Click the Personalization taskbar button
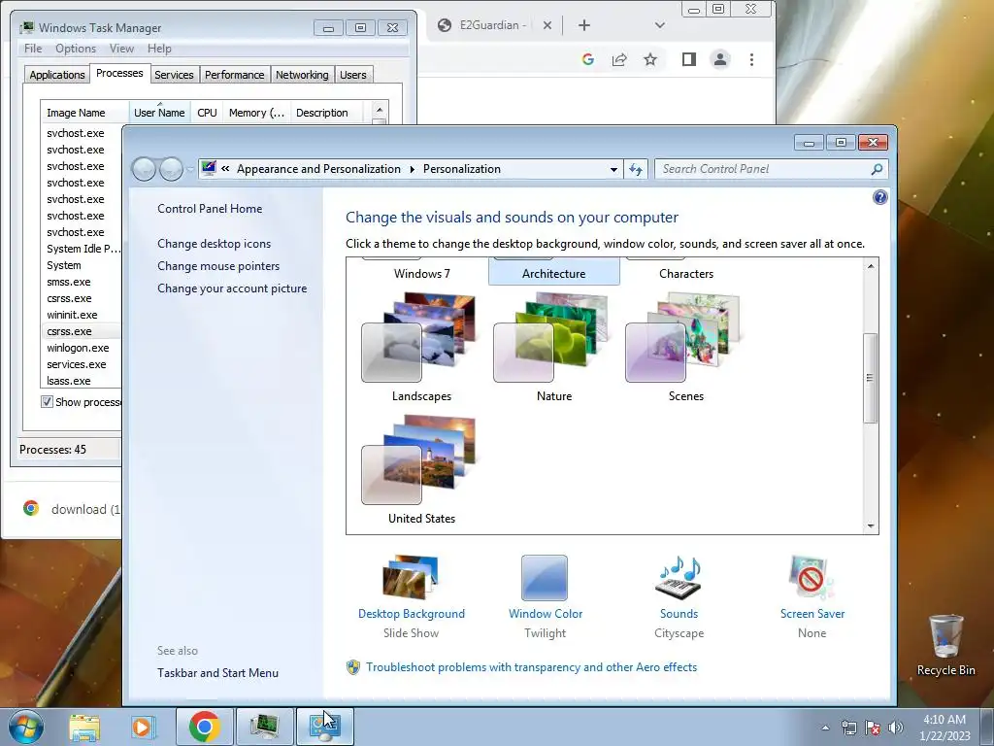Viewport: 994px width, 746px height. [324, 727]
